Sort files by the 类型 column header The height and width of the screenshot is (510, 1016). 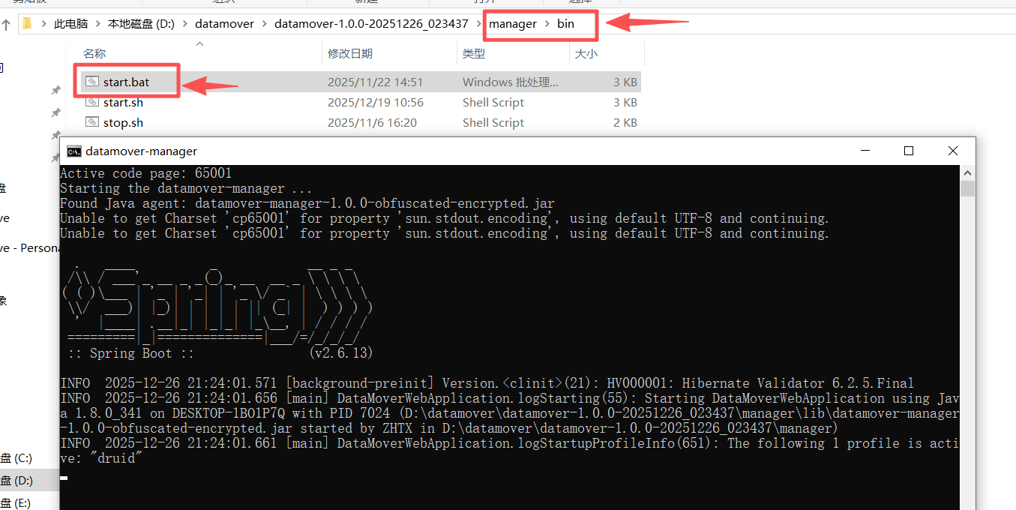(474, 53)
